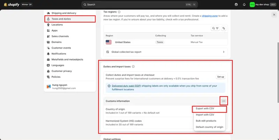279x140 pixels.
Task: Click the Policies document icon
Action: coord(48,77)
